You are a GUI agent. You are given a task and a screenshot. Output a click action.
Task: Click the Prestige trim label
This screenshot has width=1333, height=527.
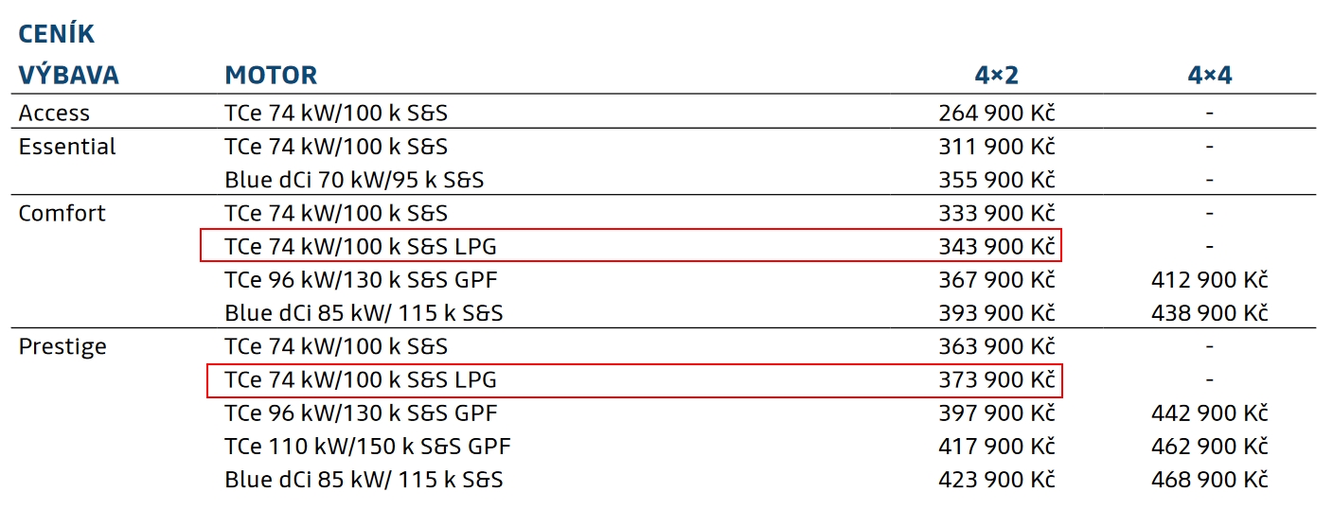62,346
